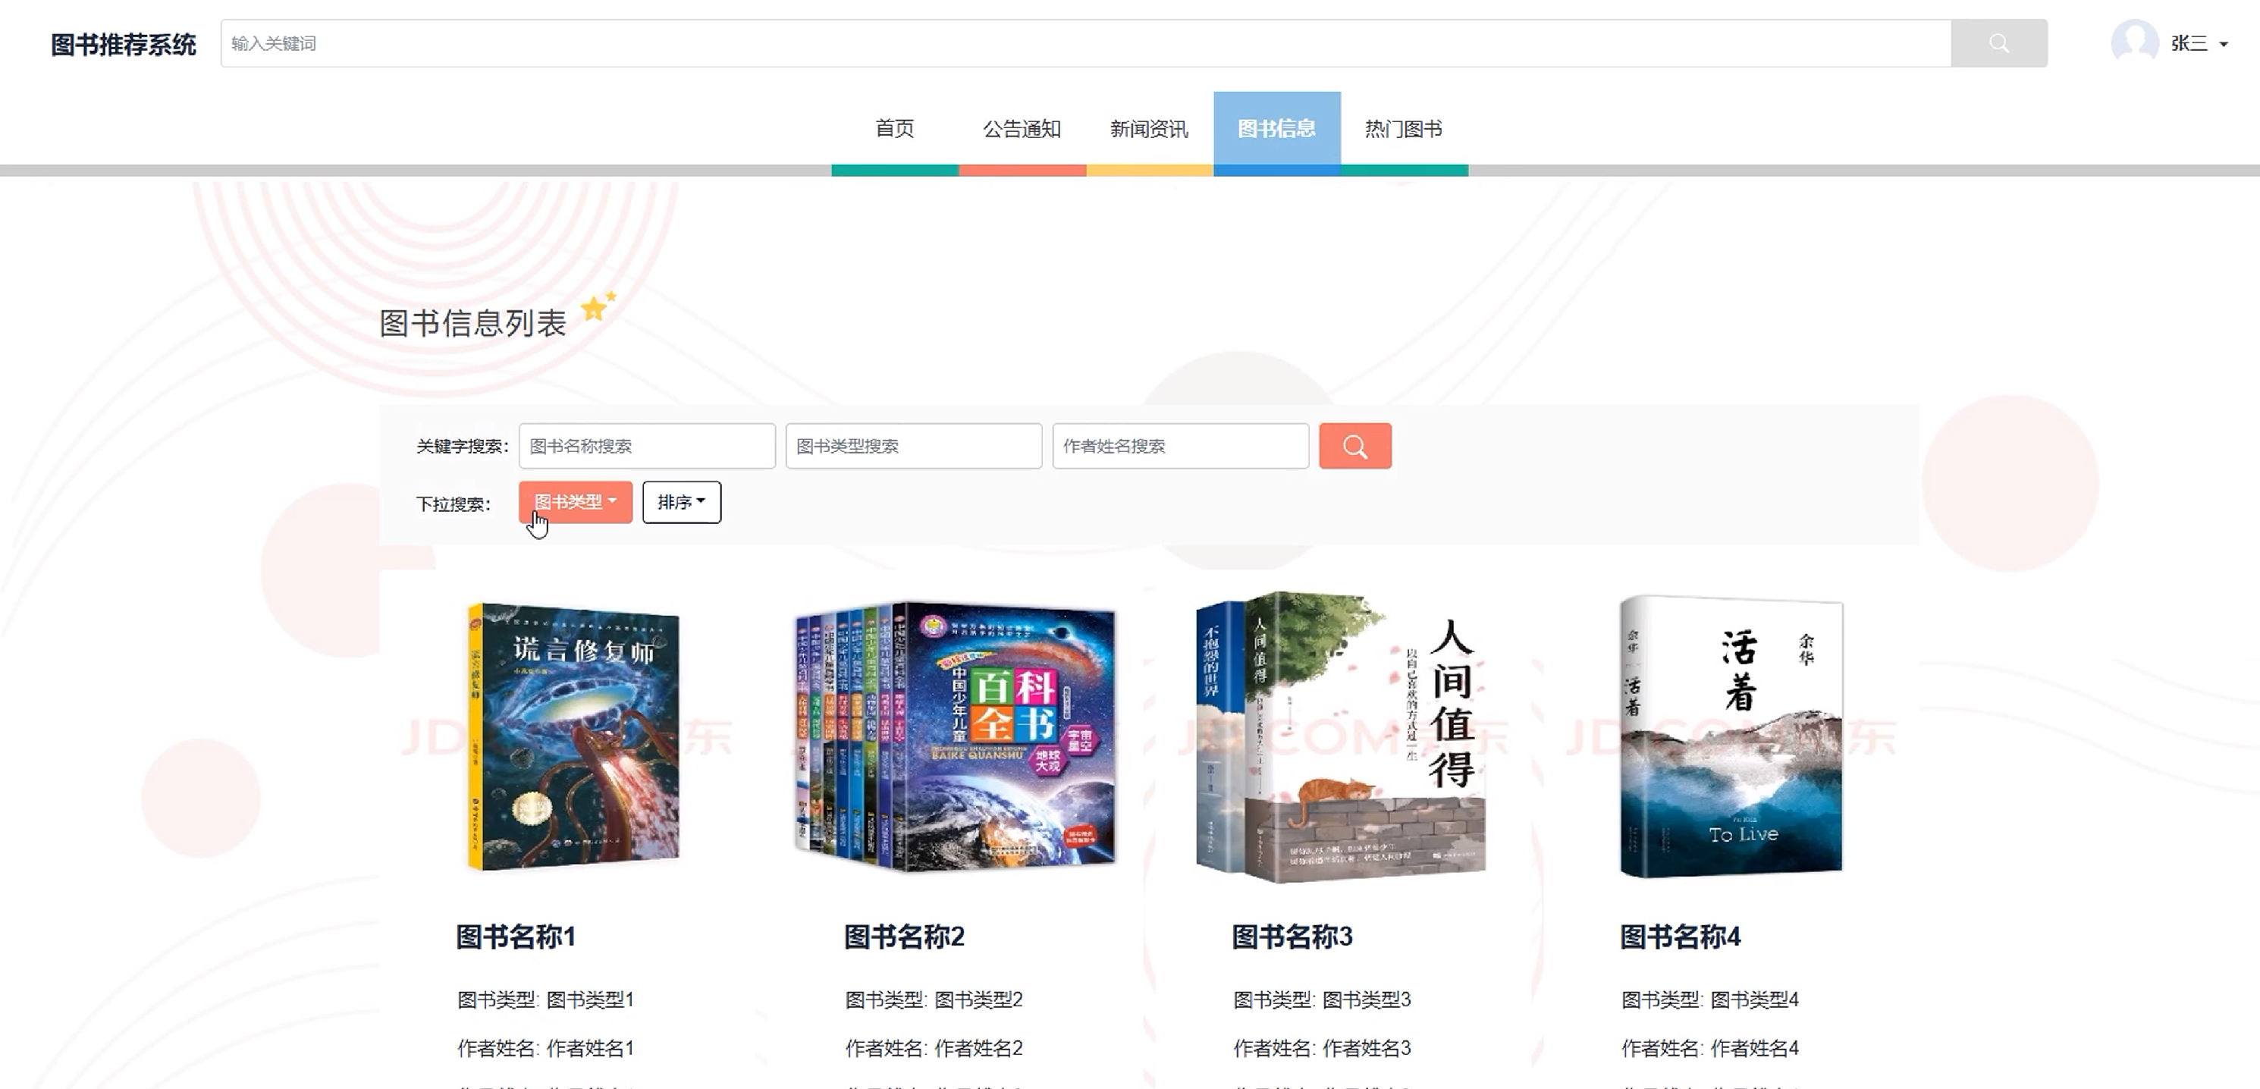
Task: Click the orange keyword search magnifier button
Action: tap(1354, 447)
